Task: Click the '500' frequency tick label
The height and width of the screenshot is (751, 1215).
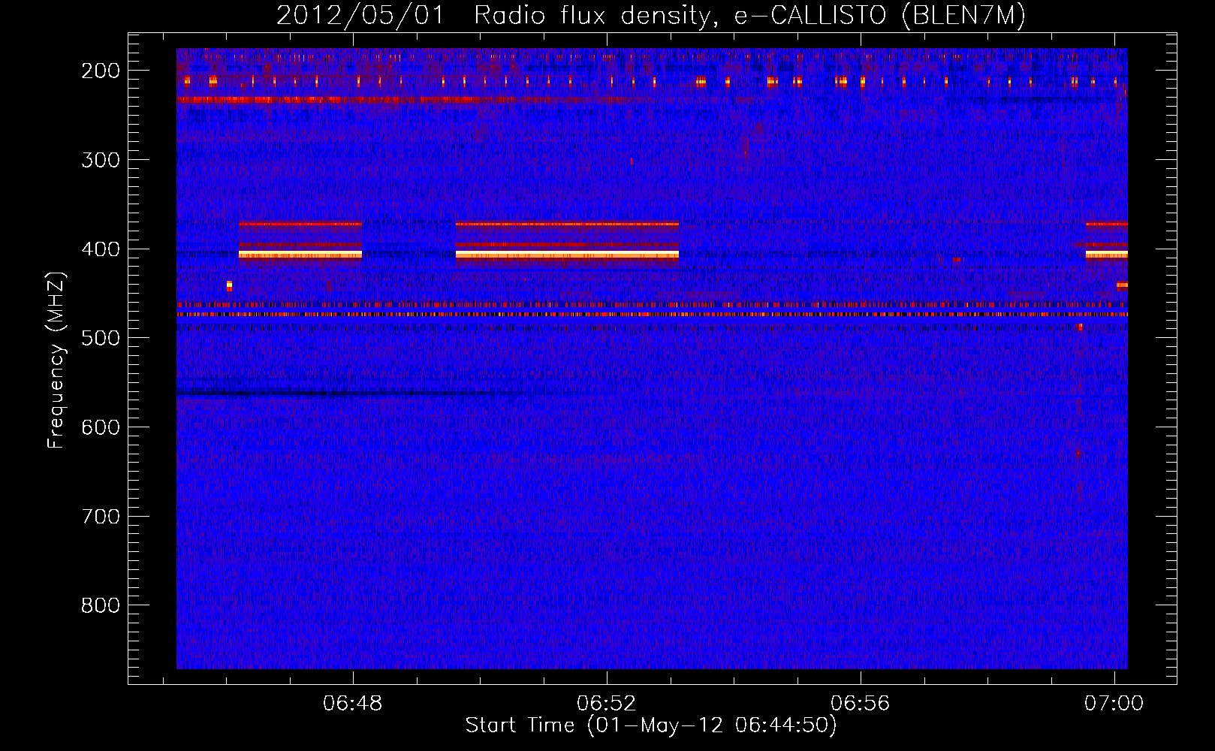Action: pos(101,338)
